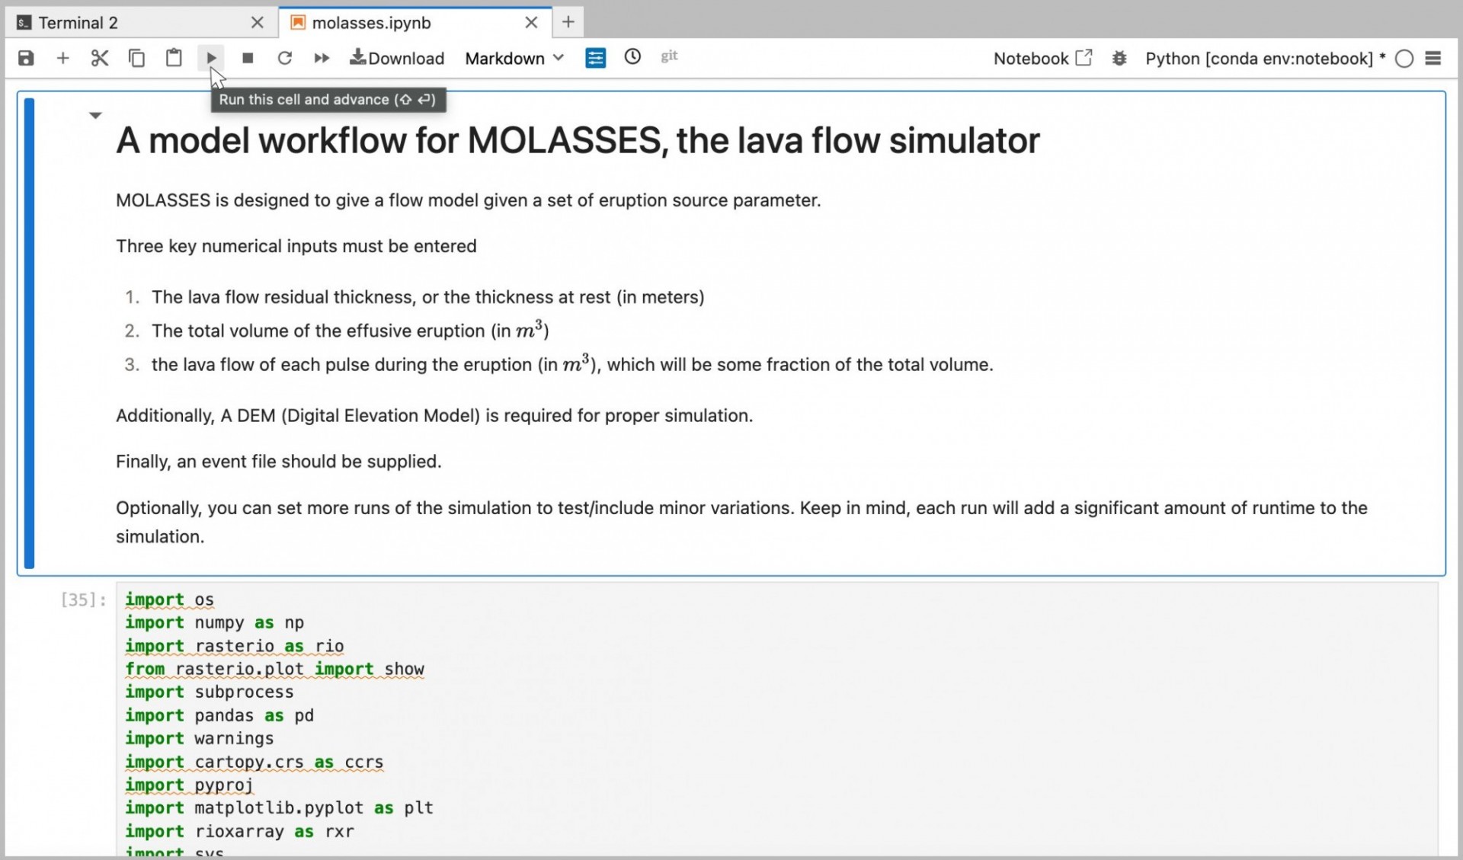Click the kernel status circle indicator
1463x860 pixels.
click(x=1404, y=59)
